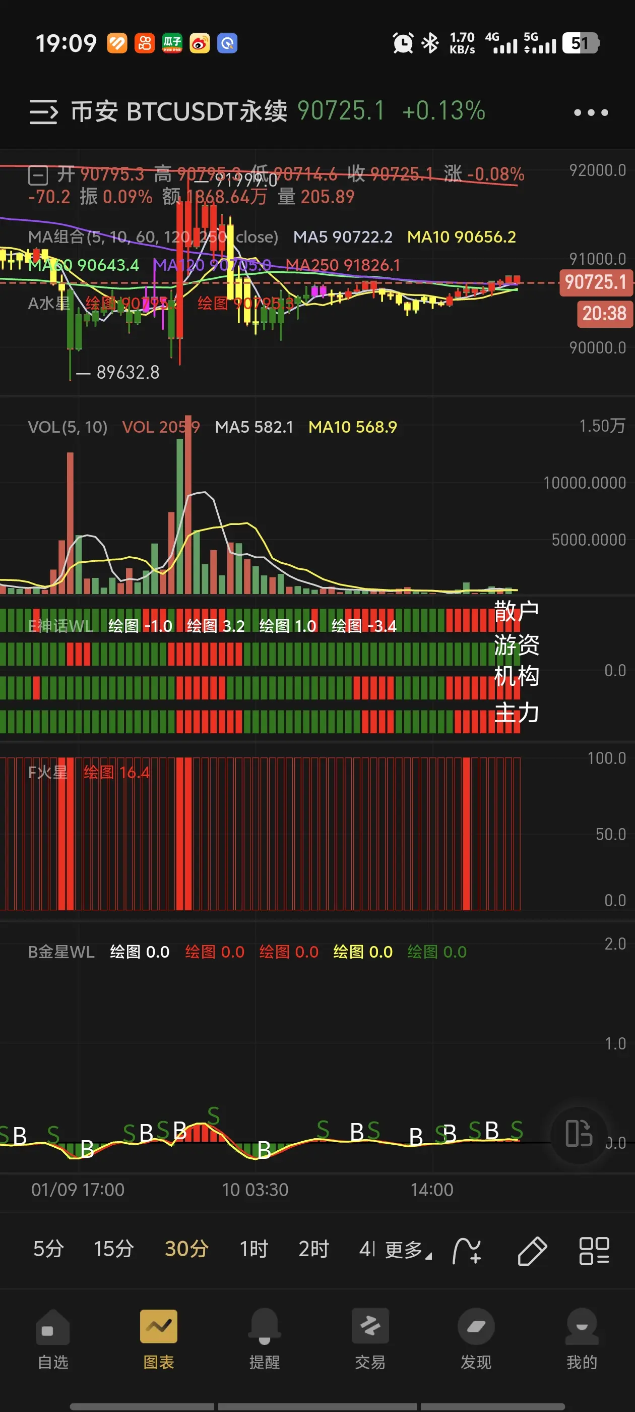
Task: Tap the 散户 row label
Action: pyautogui.click(x=516, y=611)
